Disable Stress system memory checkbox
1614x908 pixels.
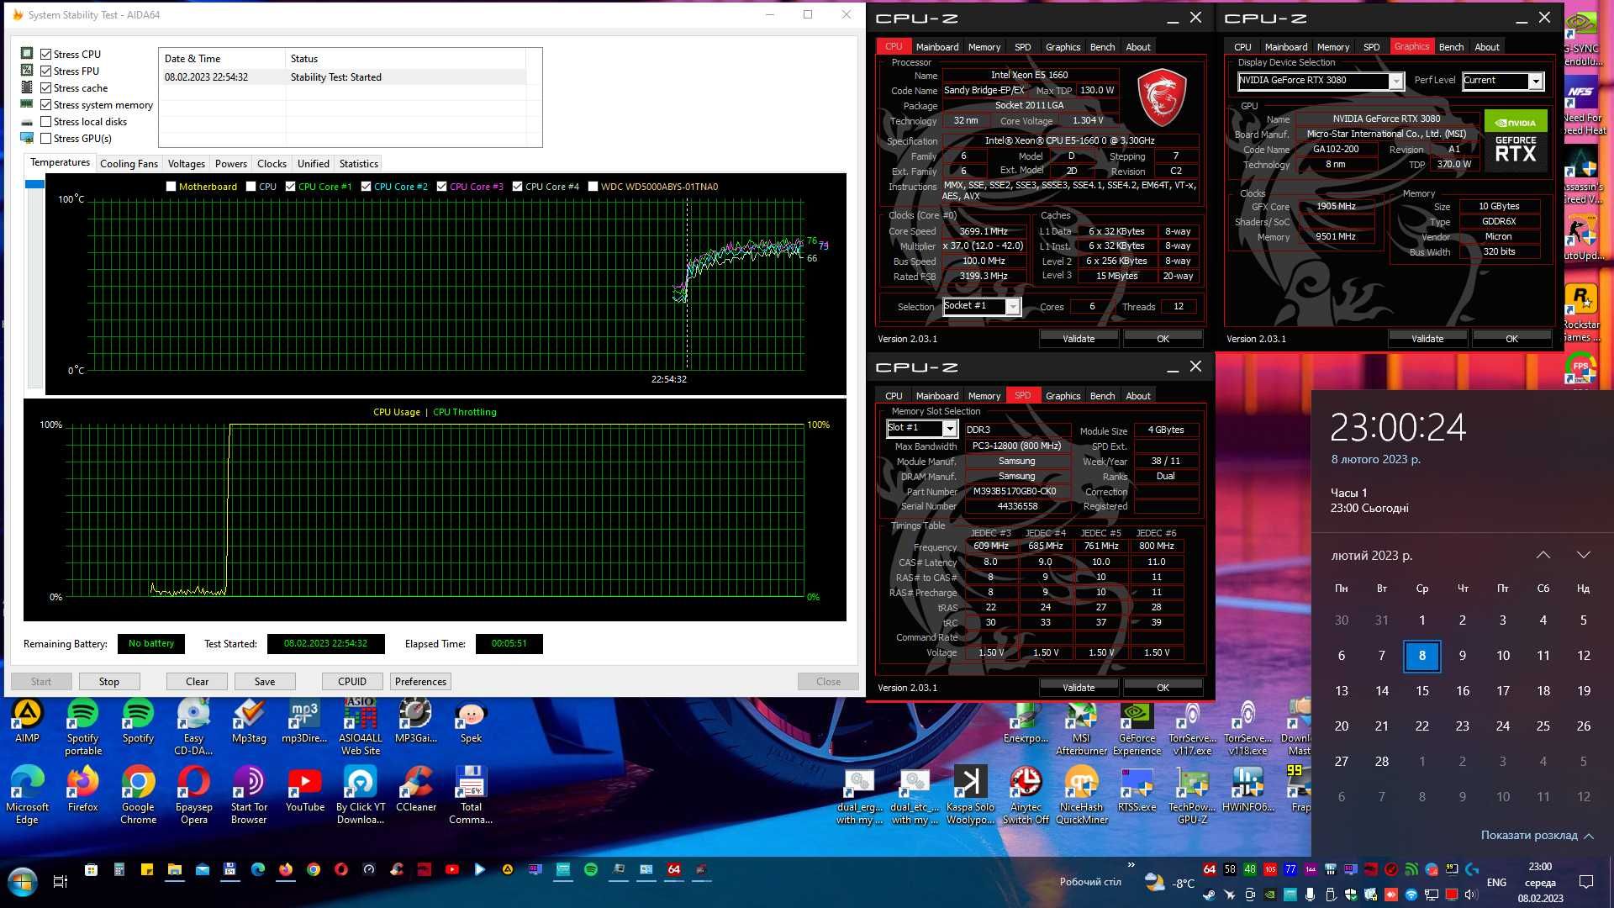(x=46, y=104)
